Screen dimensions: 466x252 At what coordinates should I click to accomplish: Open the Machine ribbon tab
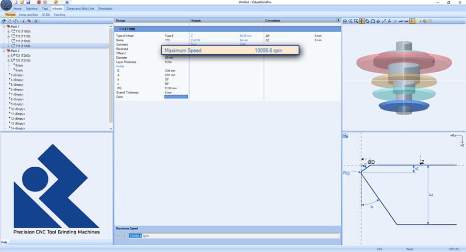click(x=32, y=9)
